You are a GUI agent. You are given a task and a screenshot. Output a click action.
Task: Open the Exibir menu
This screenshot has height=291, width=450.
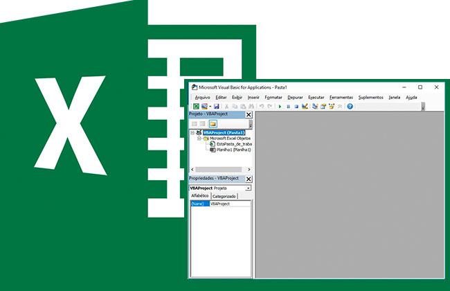237,98
